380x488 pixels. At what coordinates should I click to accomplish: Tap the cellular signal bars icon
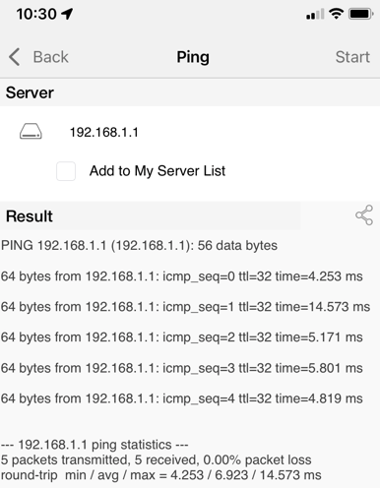(315, 14)
